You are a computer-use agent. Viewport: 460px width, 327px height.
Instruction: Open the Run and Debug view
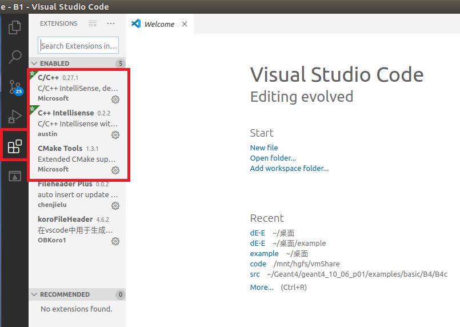(x=14, y=117)
